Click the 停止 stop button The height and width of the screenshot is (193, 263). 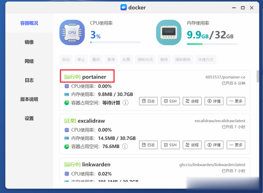click(x=81, y=59)
